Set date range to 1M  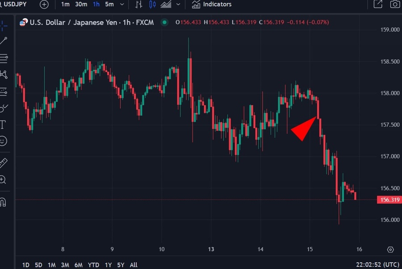pos(51,265)
